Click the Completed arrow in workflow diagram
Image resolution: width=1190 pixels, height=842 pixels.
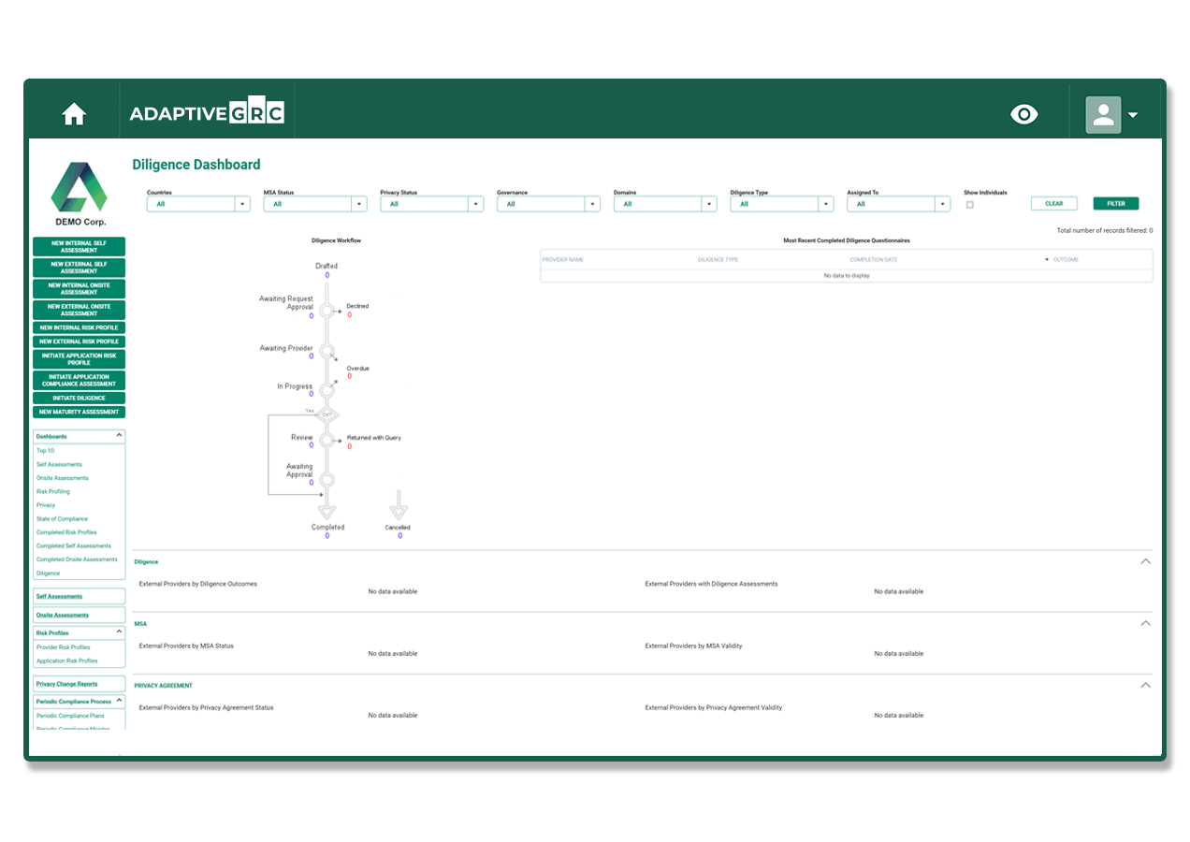click(327, 511)
